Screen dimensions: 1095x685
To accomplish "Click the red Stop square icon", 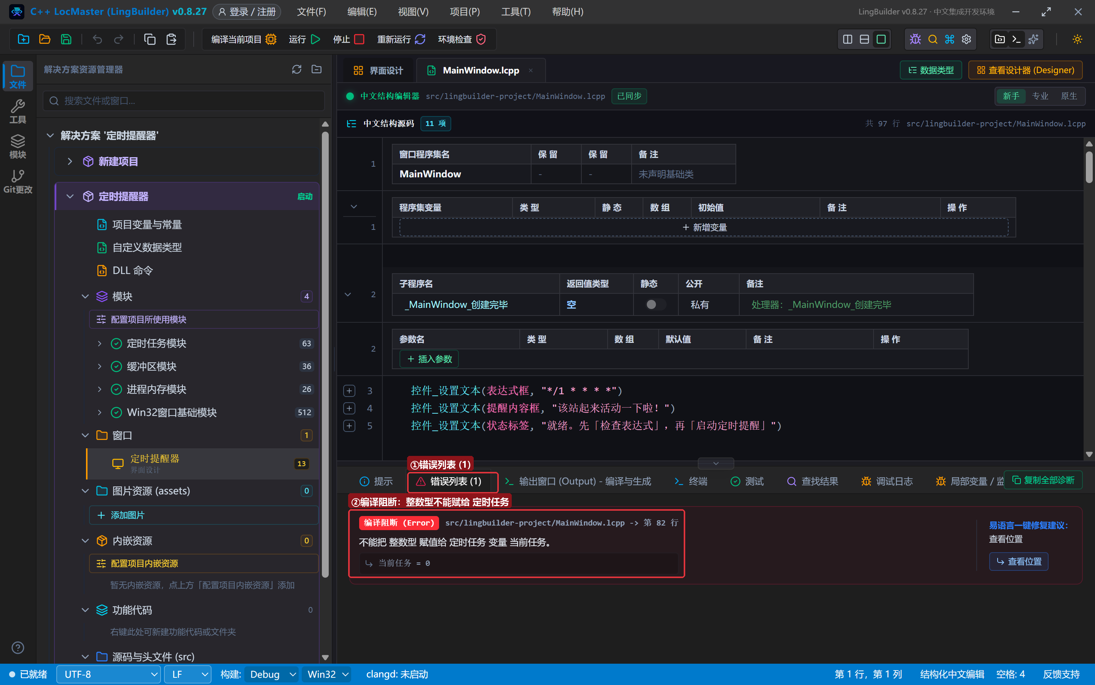I will pyautogui.click(x=359, y=40).
